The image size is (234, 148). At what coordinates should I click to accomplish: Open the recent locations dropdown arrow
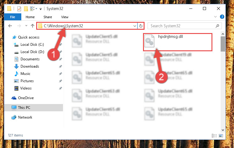pos(26,26)
